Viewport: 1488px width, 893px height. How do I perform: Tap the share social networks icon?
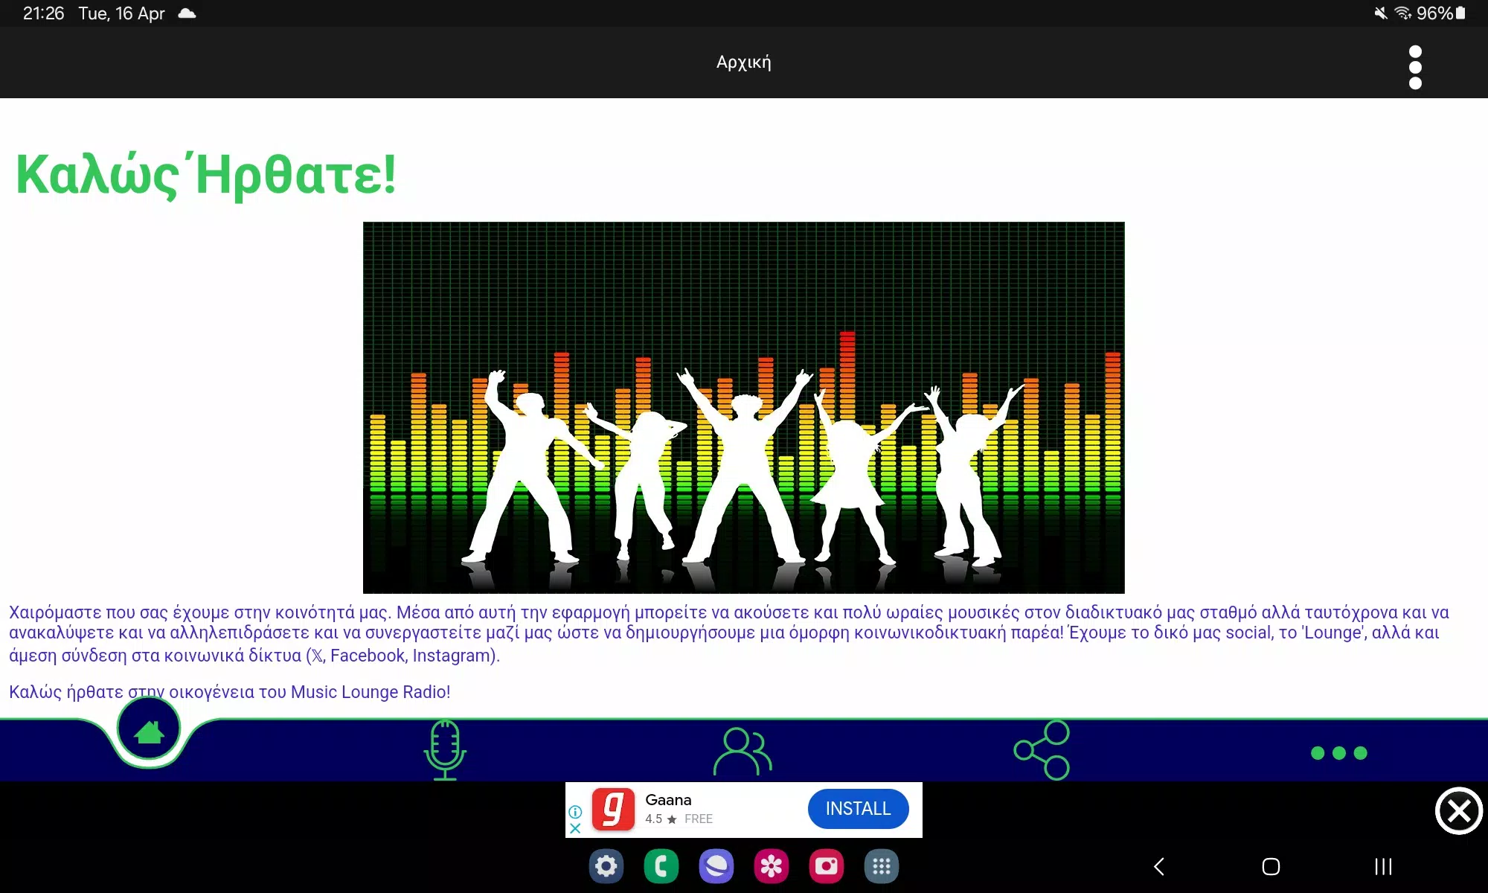pos(1042,750)
